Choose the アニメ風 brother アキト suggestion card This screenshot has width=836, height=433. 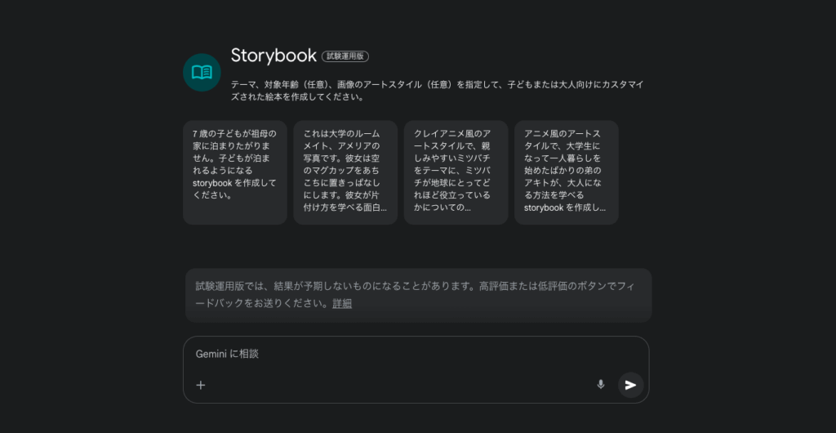tap(567, 172)
